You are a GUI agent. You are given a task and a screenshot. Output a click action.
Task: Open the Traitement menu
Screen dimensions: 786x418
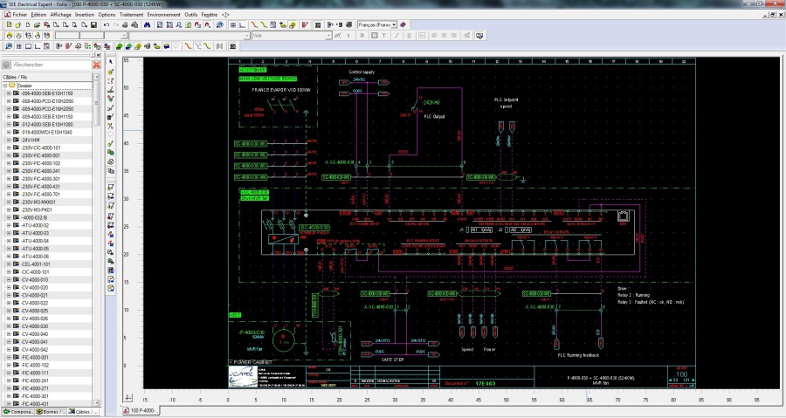(x=132, y=15)
